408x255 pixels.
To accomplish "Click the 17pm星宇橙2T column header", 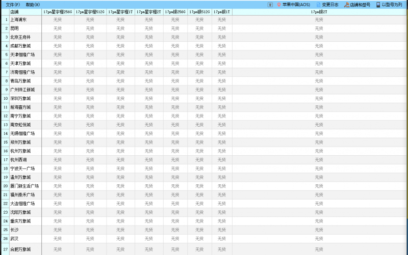I will pyautogui.click(x=149, y=11).
